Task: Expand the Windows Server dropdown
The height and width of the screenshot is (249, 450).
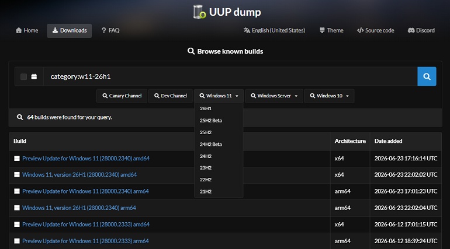Action: coord(274,96)
